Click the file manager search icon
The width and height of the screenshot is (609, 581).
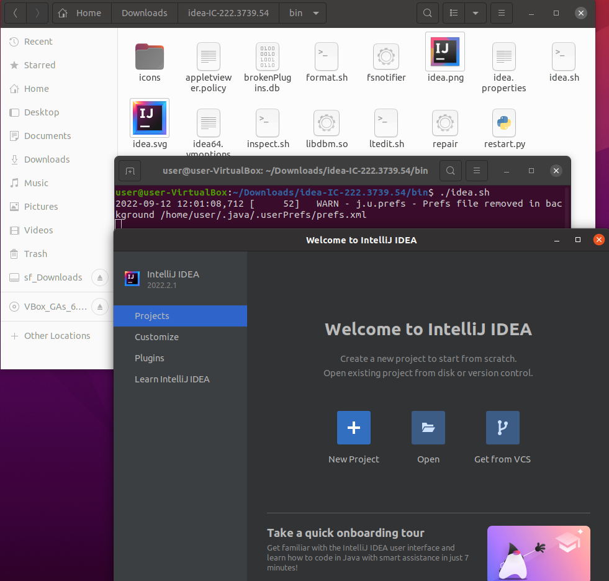tap(428, 13)
